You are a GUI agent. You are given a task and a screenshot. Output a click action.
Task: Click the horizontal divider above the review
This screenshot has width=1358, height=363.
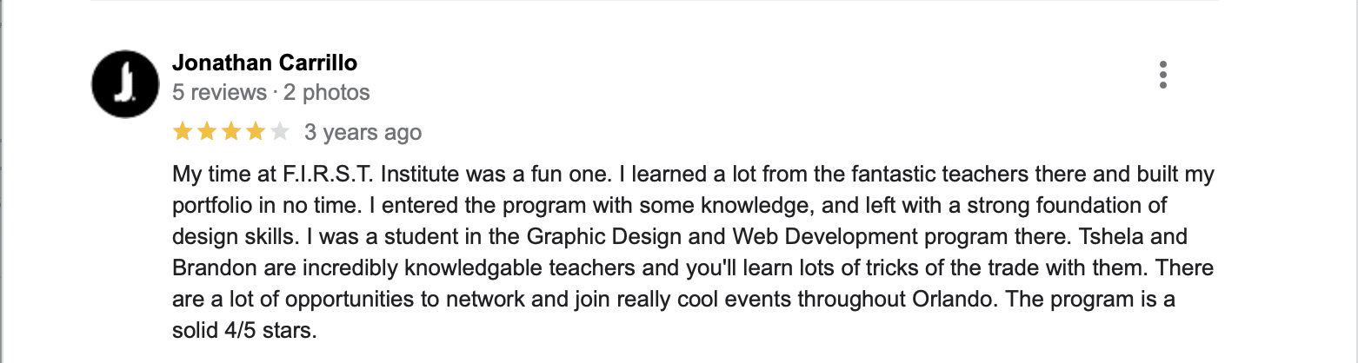(654, 1)
